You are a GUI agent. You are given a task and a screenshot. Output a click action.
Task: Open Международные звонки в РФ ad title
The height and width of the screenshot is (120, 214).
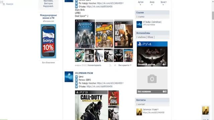tap(48, 17)
